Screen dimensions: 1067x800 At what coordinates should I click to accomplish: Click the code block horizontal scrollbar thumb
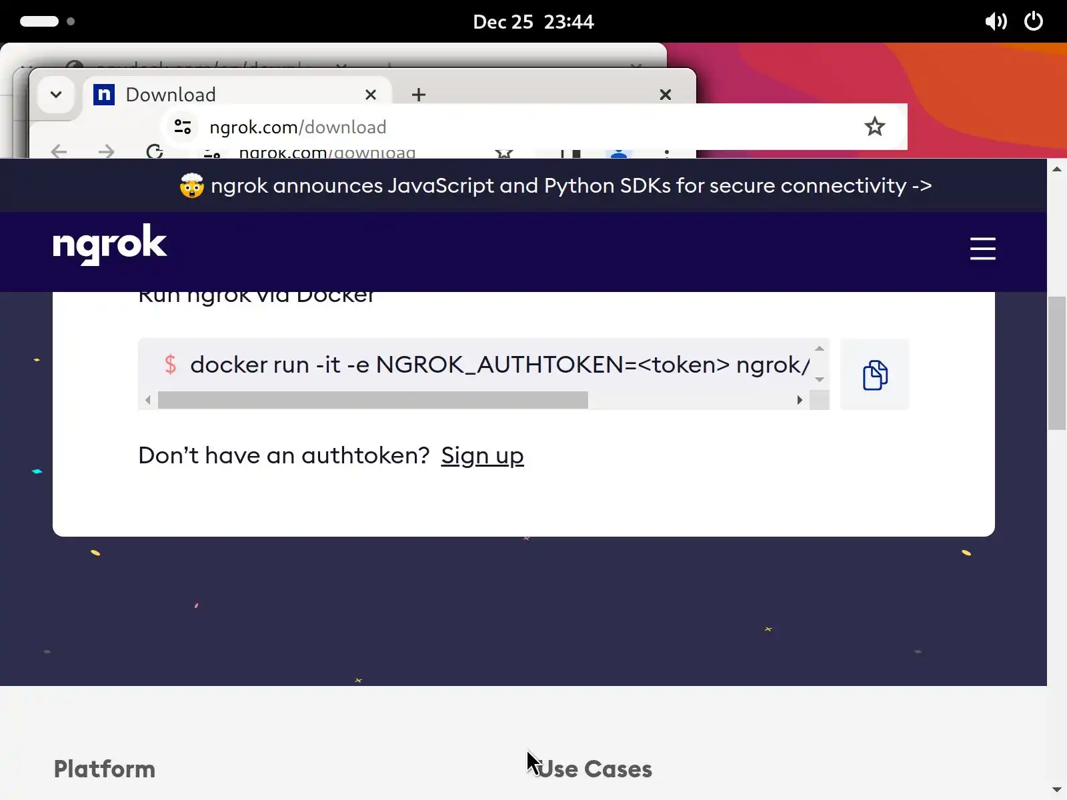click(373, 400)
